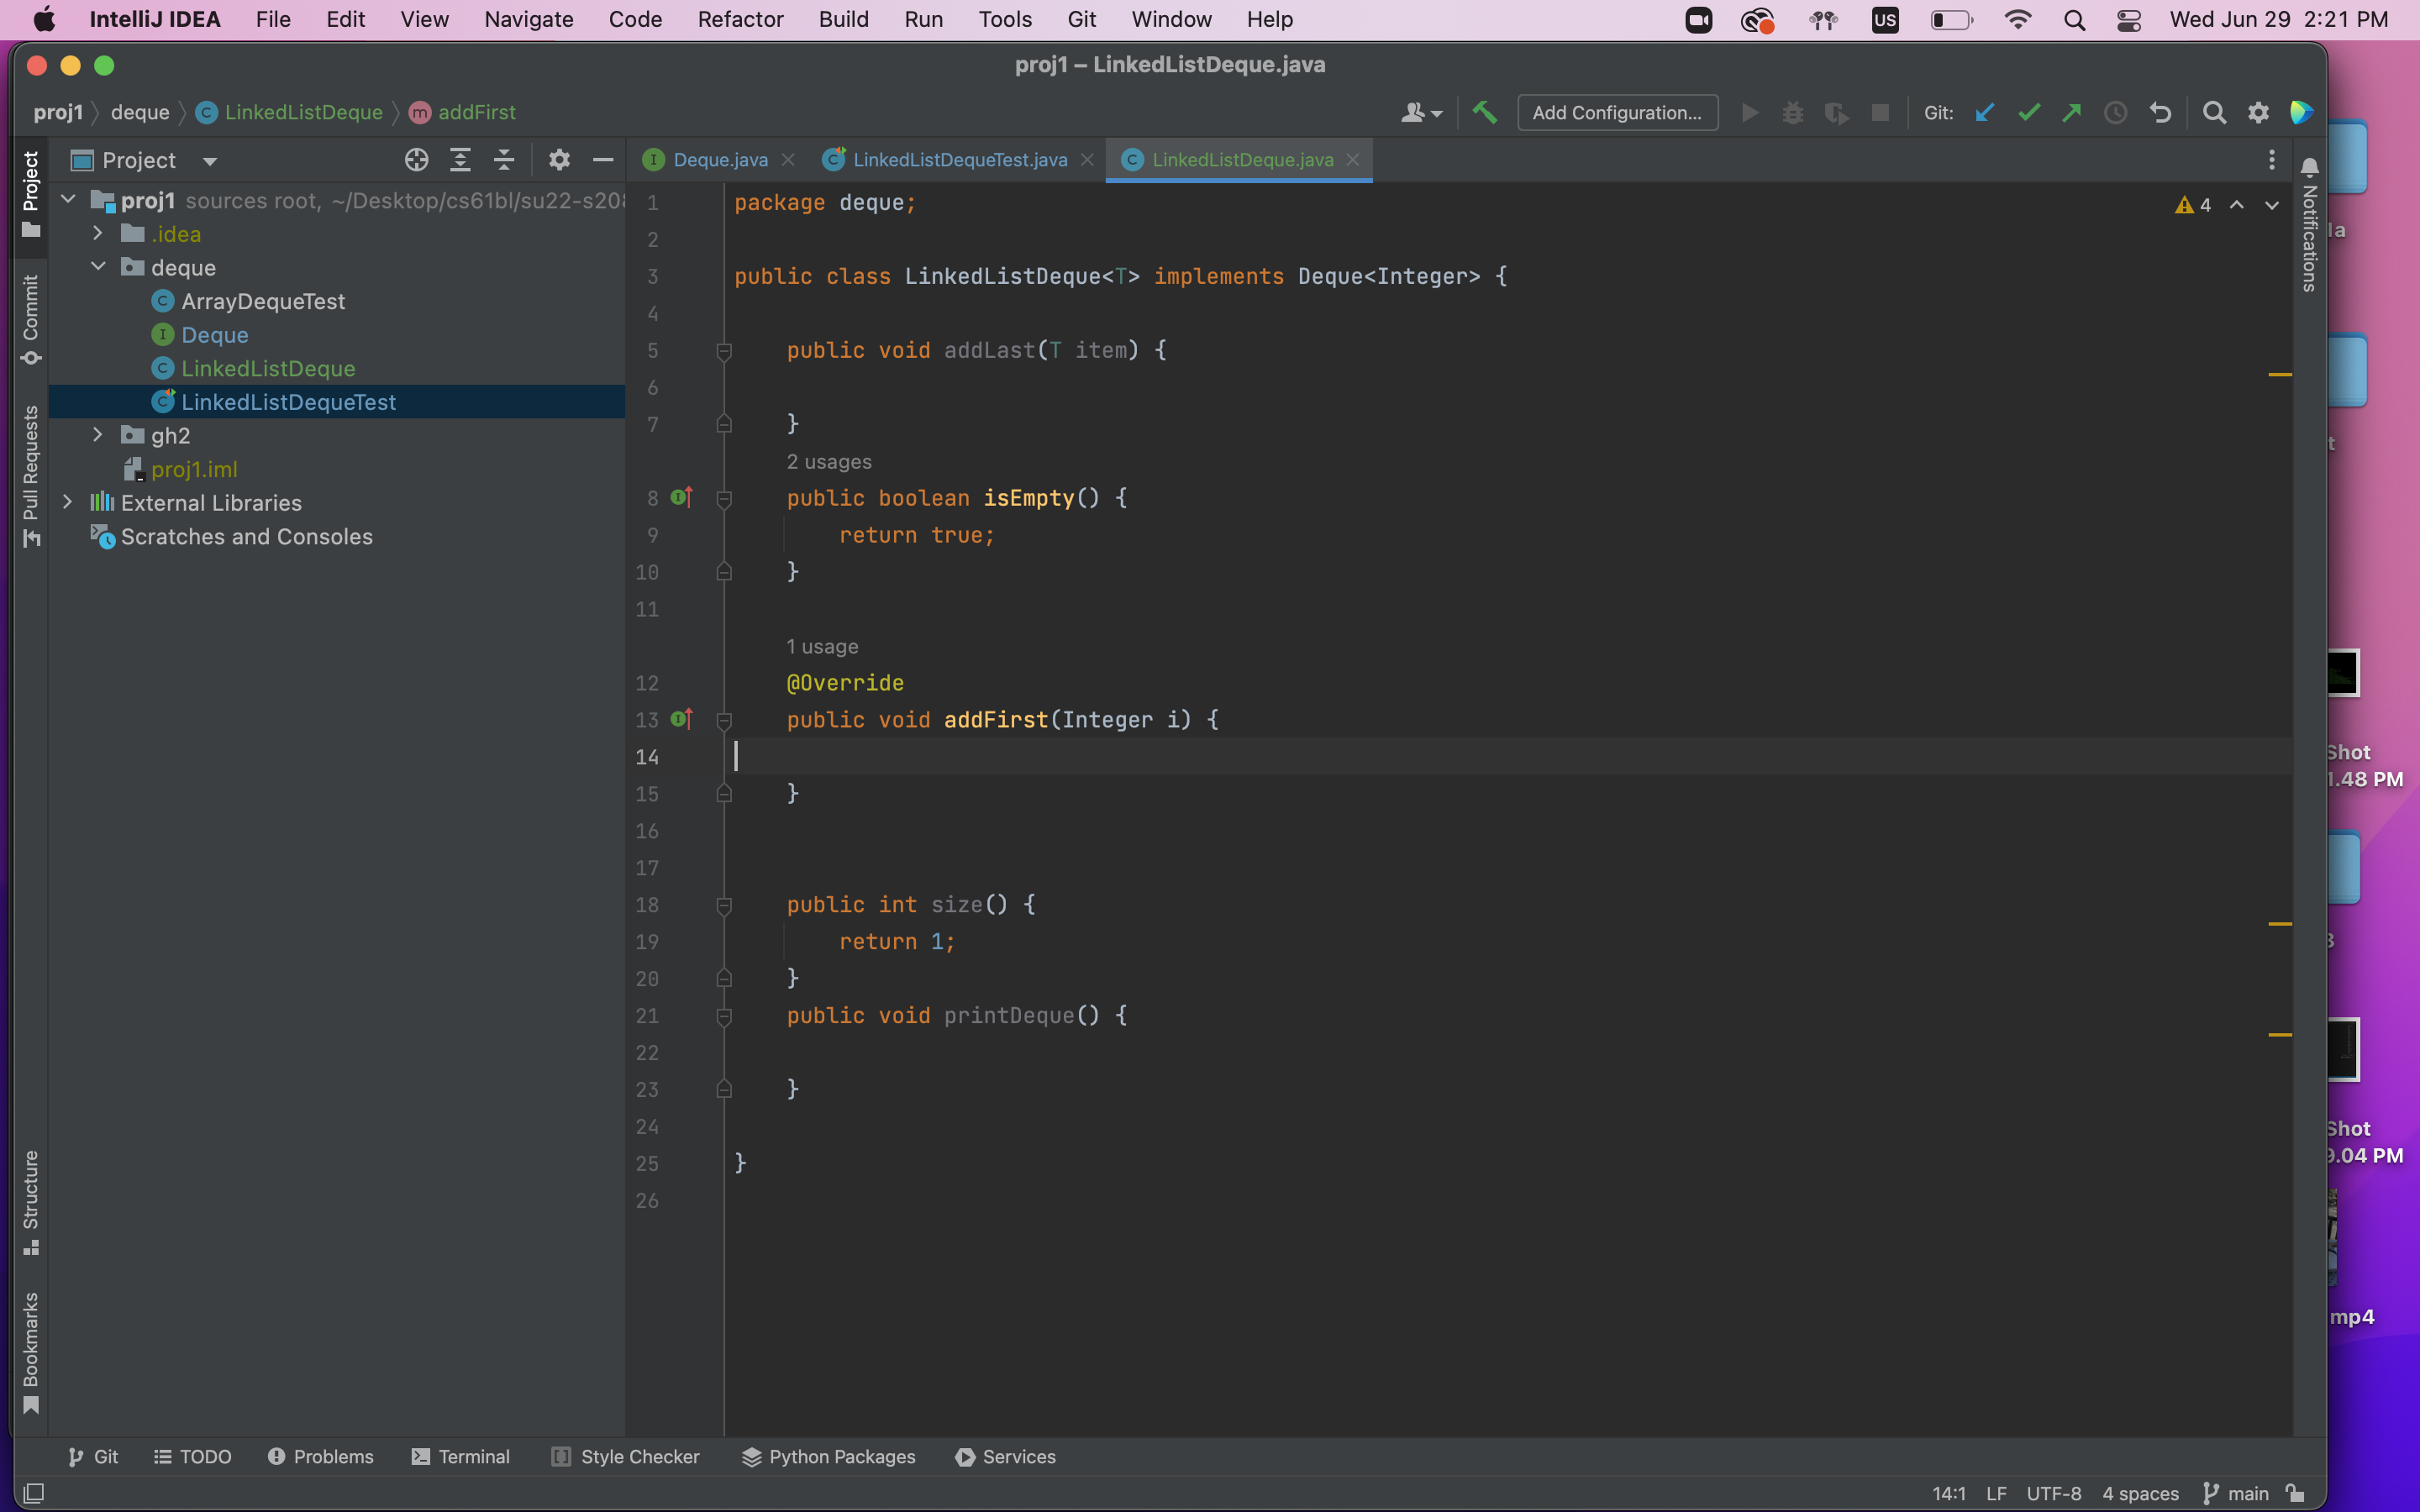Click warning stripe marker near line 5
Image resolution: width=2420 pixels, height=1512 pixels.
pyautogui.click(x=2279, y=374)
